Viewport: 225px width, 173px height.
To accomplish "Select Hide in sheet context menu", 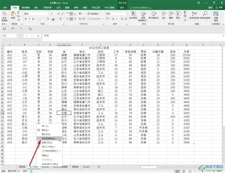I will [x=45, y=155].
